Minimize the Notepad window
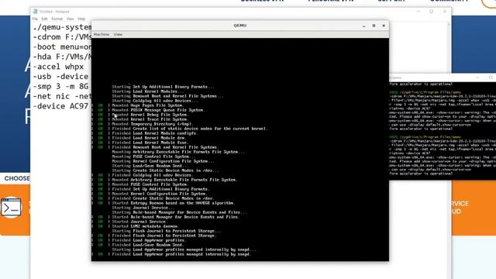This screenshot has height=279, width=496. (418, 12)
